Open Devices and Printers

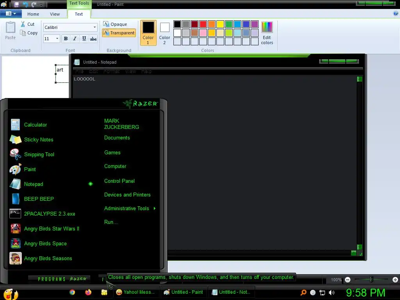(127, 195)
